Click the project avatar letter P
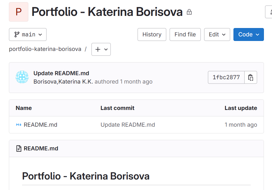 19,12
